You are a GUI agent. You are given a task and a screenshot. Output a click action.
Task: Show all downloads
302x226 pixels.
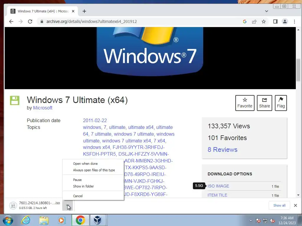(279, 205)
